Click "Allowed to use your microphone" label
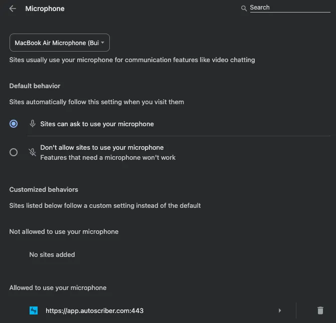Viewport: 336px width, 323px height. coord(58,287)
